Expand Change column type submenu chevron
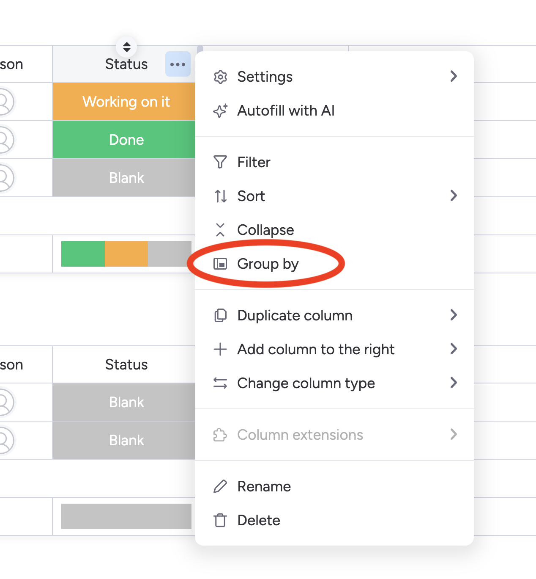Viewport: 536px width, 579px height. (454, 383)
